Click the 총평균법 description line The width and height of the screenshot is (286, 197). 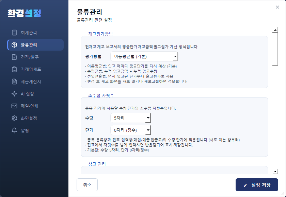pyautogui.click(x=121, y=71)
